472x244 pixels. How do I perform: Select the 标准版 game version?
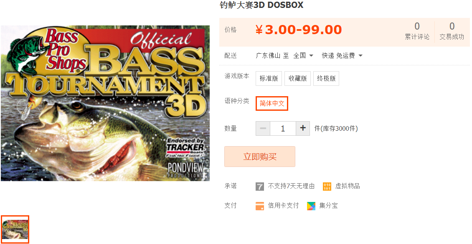[x=269, y=78]
